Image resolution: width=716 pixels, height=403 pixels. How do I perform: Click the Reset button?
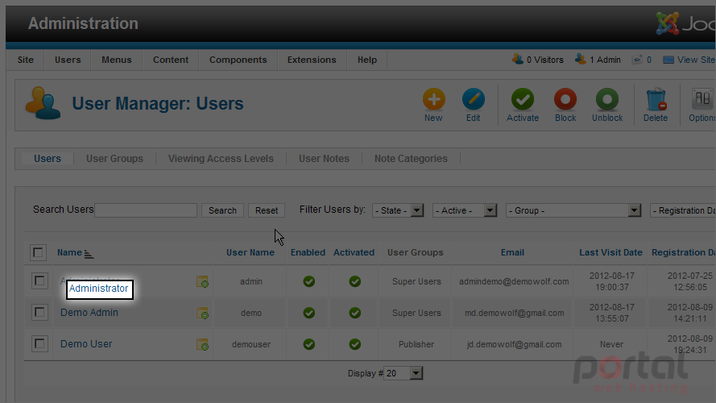point(267,210)
